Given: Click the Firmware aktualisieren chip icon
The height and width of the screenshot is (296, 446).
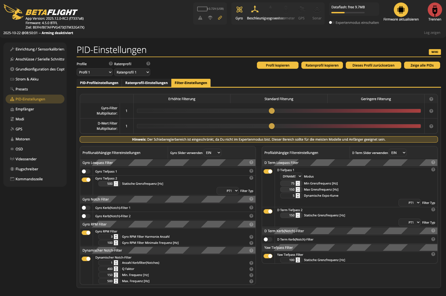Looking at the screenshot, I should click(x=401, y=10).
